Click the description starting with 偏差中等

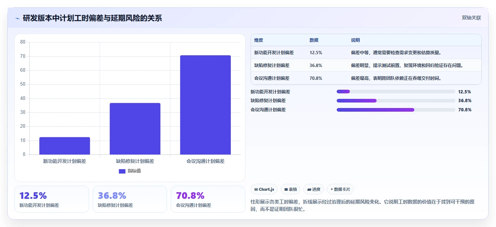click(x=396, y=53)
